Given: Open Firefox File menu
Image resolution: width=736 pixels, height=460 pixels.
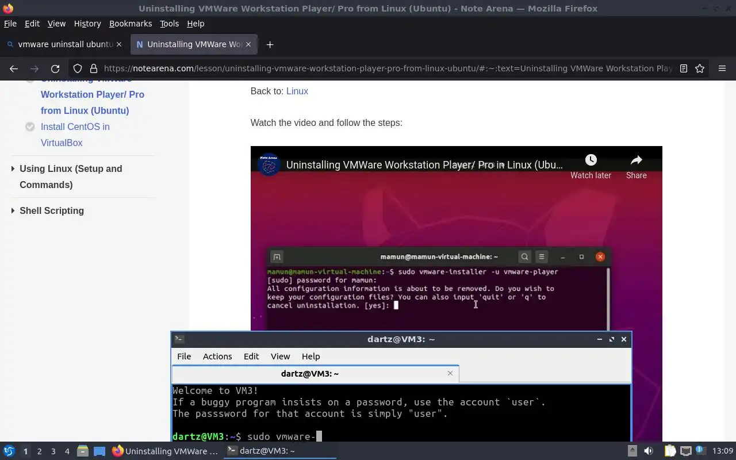Looking at the screenshot, I should [10, 24].
